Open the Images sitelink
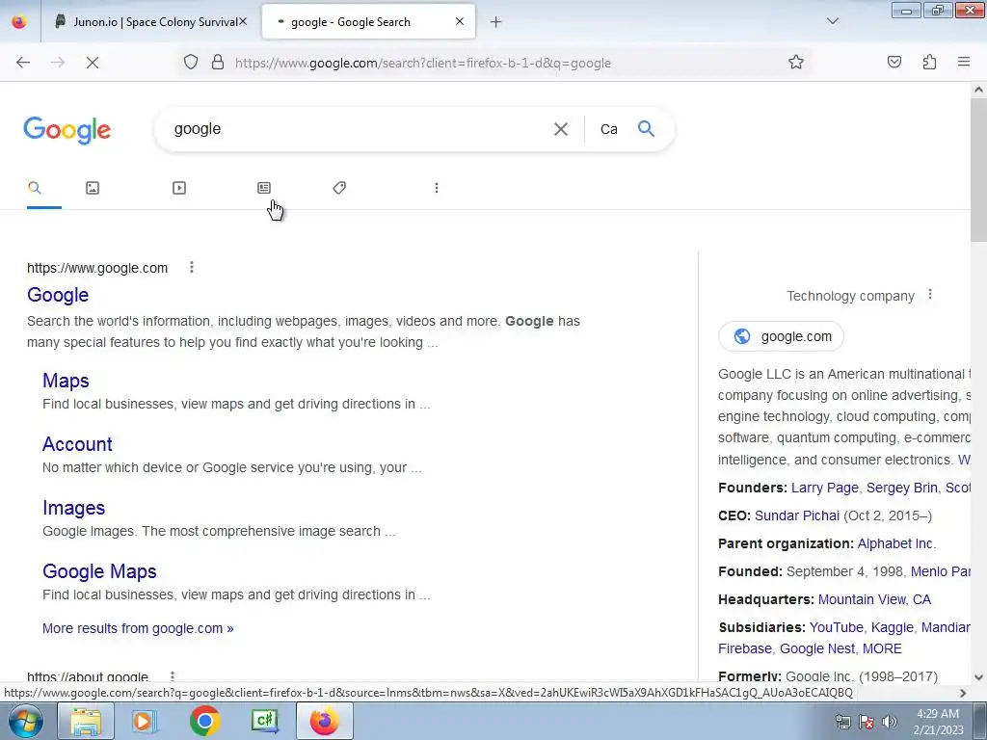Viewport: 987px width, 740px height. [x=73, y=508]
